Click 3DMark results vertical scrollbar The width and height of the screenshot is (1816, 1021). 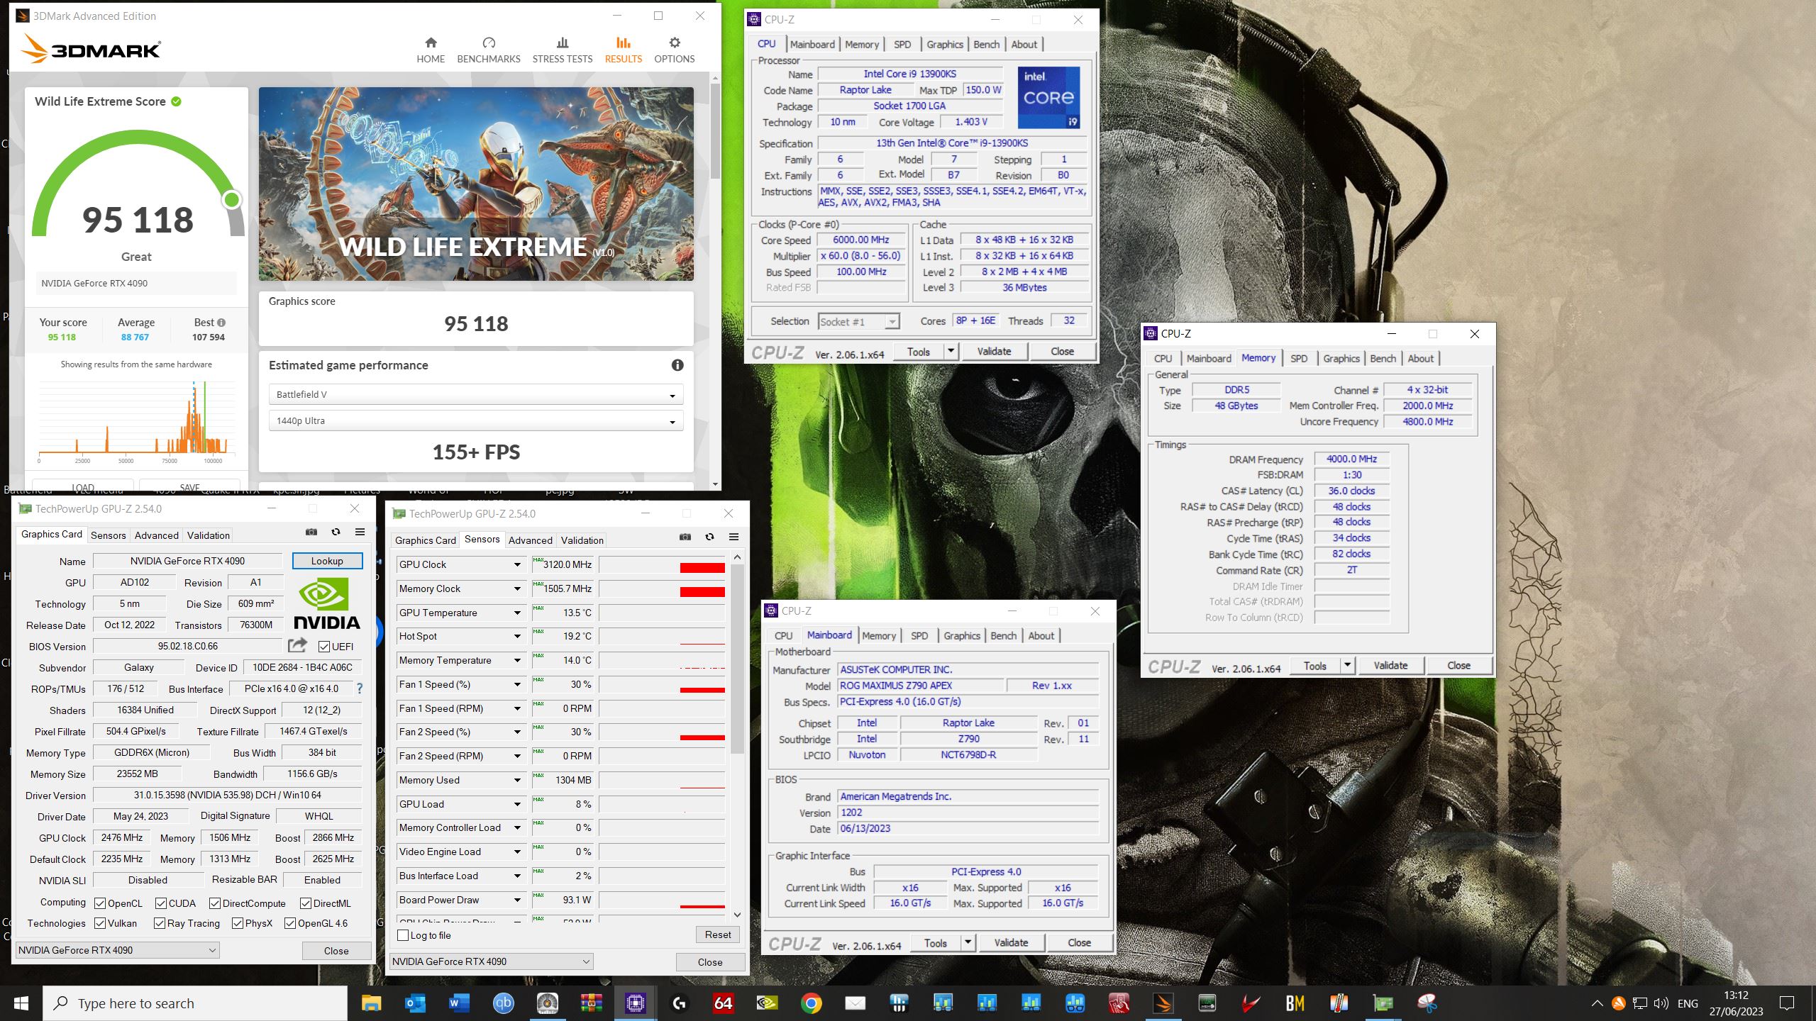coord(715,131)
